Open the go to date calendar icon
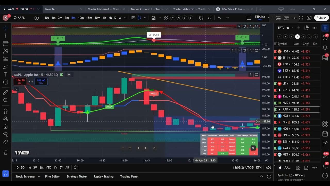Viewport: 330px width, 186px height. (x=76, y=167)
